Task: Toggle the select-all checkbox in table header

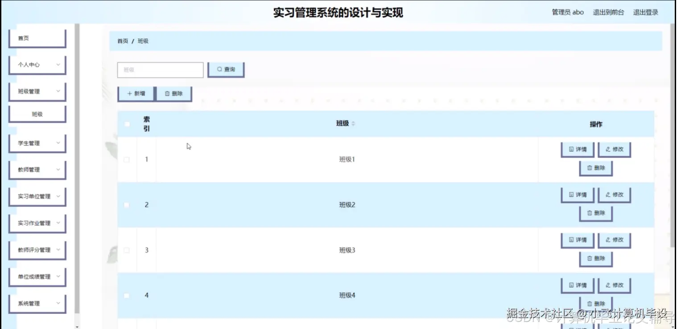Action: (127, 124)
